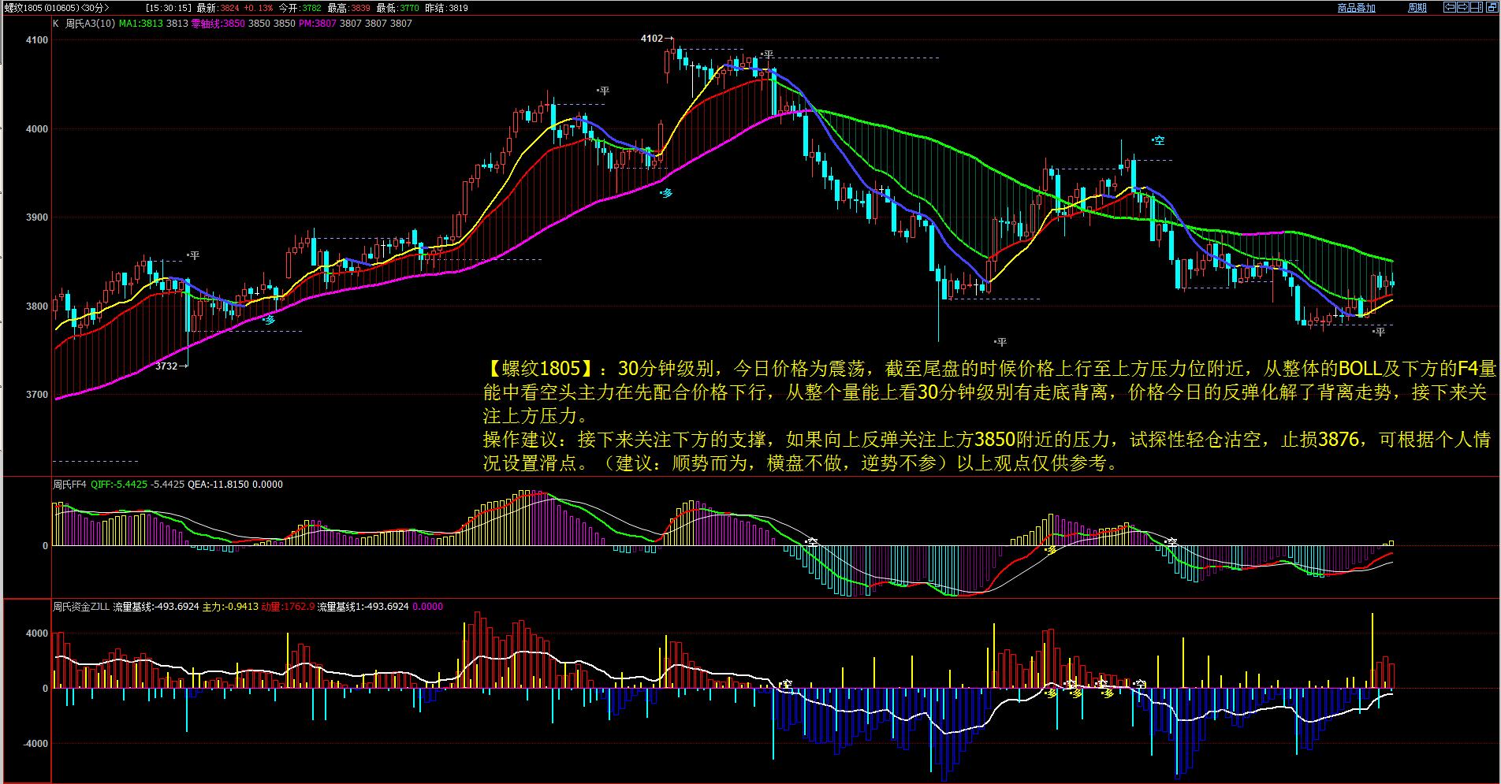Viewport: 1501px width, 784px height.
Task: Open the 周期 period menu
Action: pos(1417,8)
